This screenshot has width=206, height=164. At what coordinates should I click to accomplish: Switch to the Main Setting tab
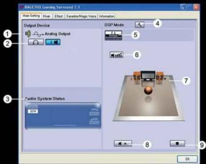click(31, 16)
